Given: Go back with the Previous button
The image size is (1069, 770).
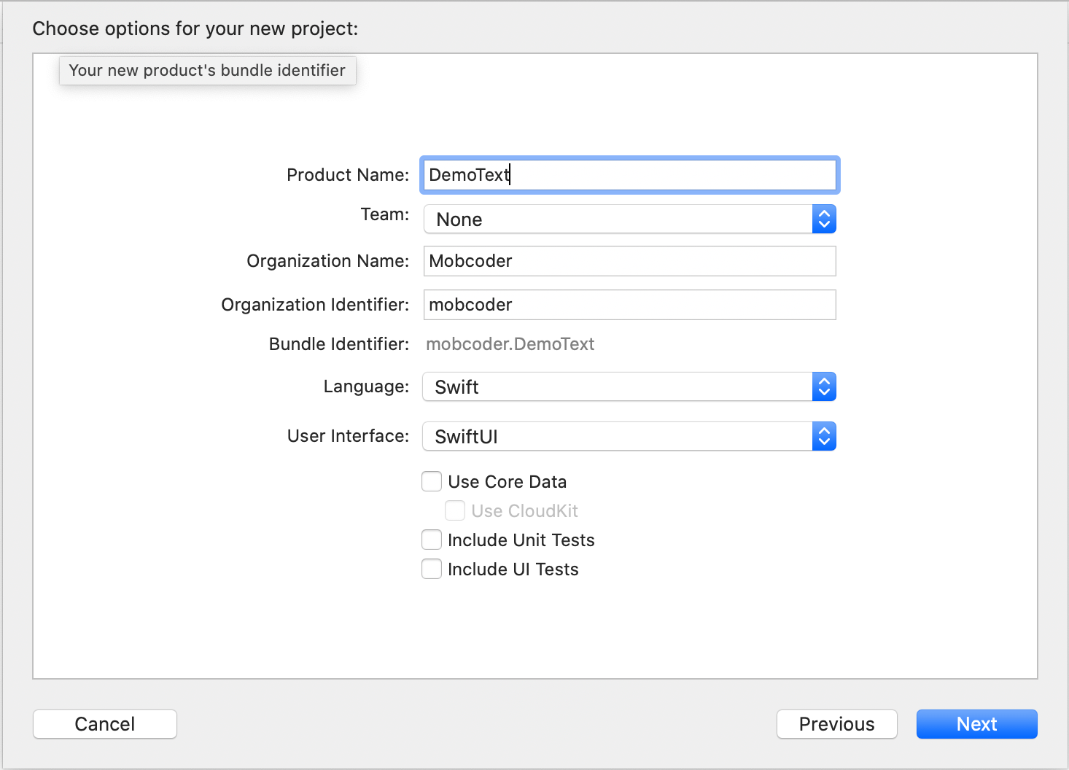Looking at the screenshot, I should point(836,724).
